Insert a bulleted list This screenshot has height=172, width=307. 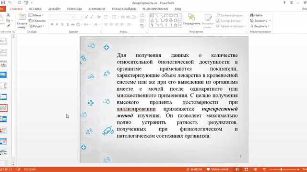tap(106, 17)
